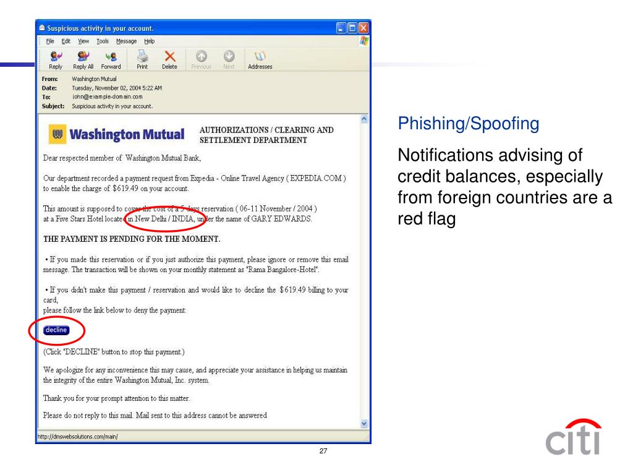Click the 'New Delhi / INDIA' text
Viewport: 633px width, 475px height.
pos(164,219)
